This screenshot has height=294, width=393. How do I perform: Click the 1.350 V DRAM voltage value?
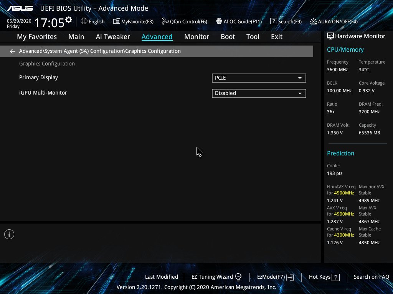point(335,133)
